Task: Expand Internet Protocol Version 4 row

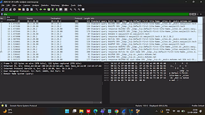Action: (x=1, y=69)
